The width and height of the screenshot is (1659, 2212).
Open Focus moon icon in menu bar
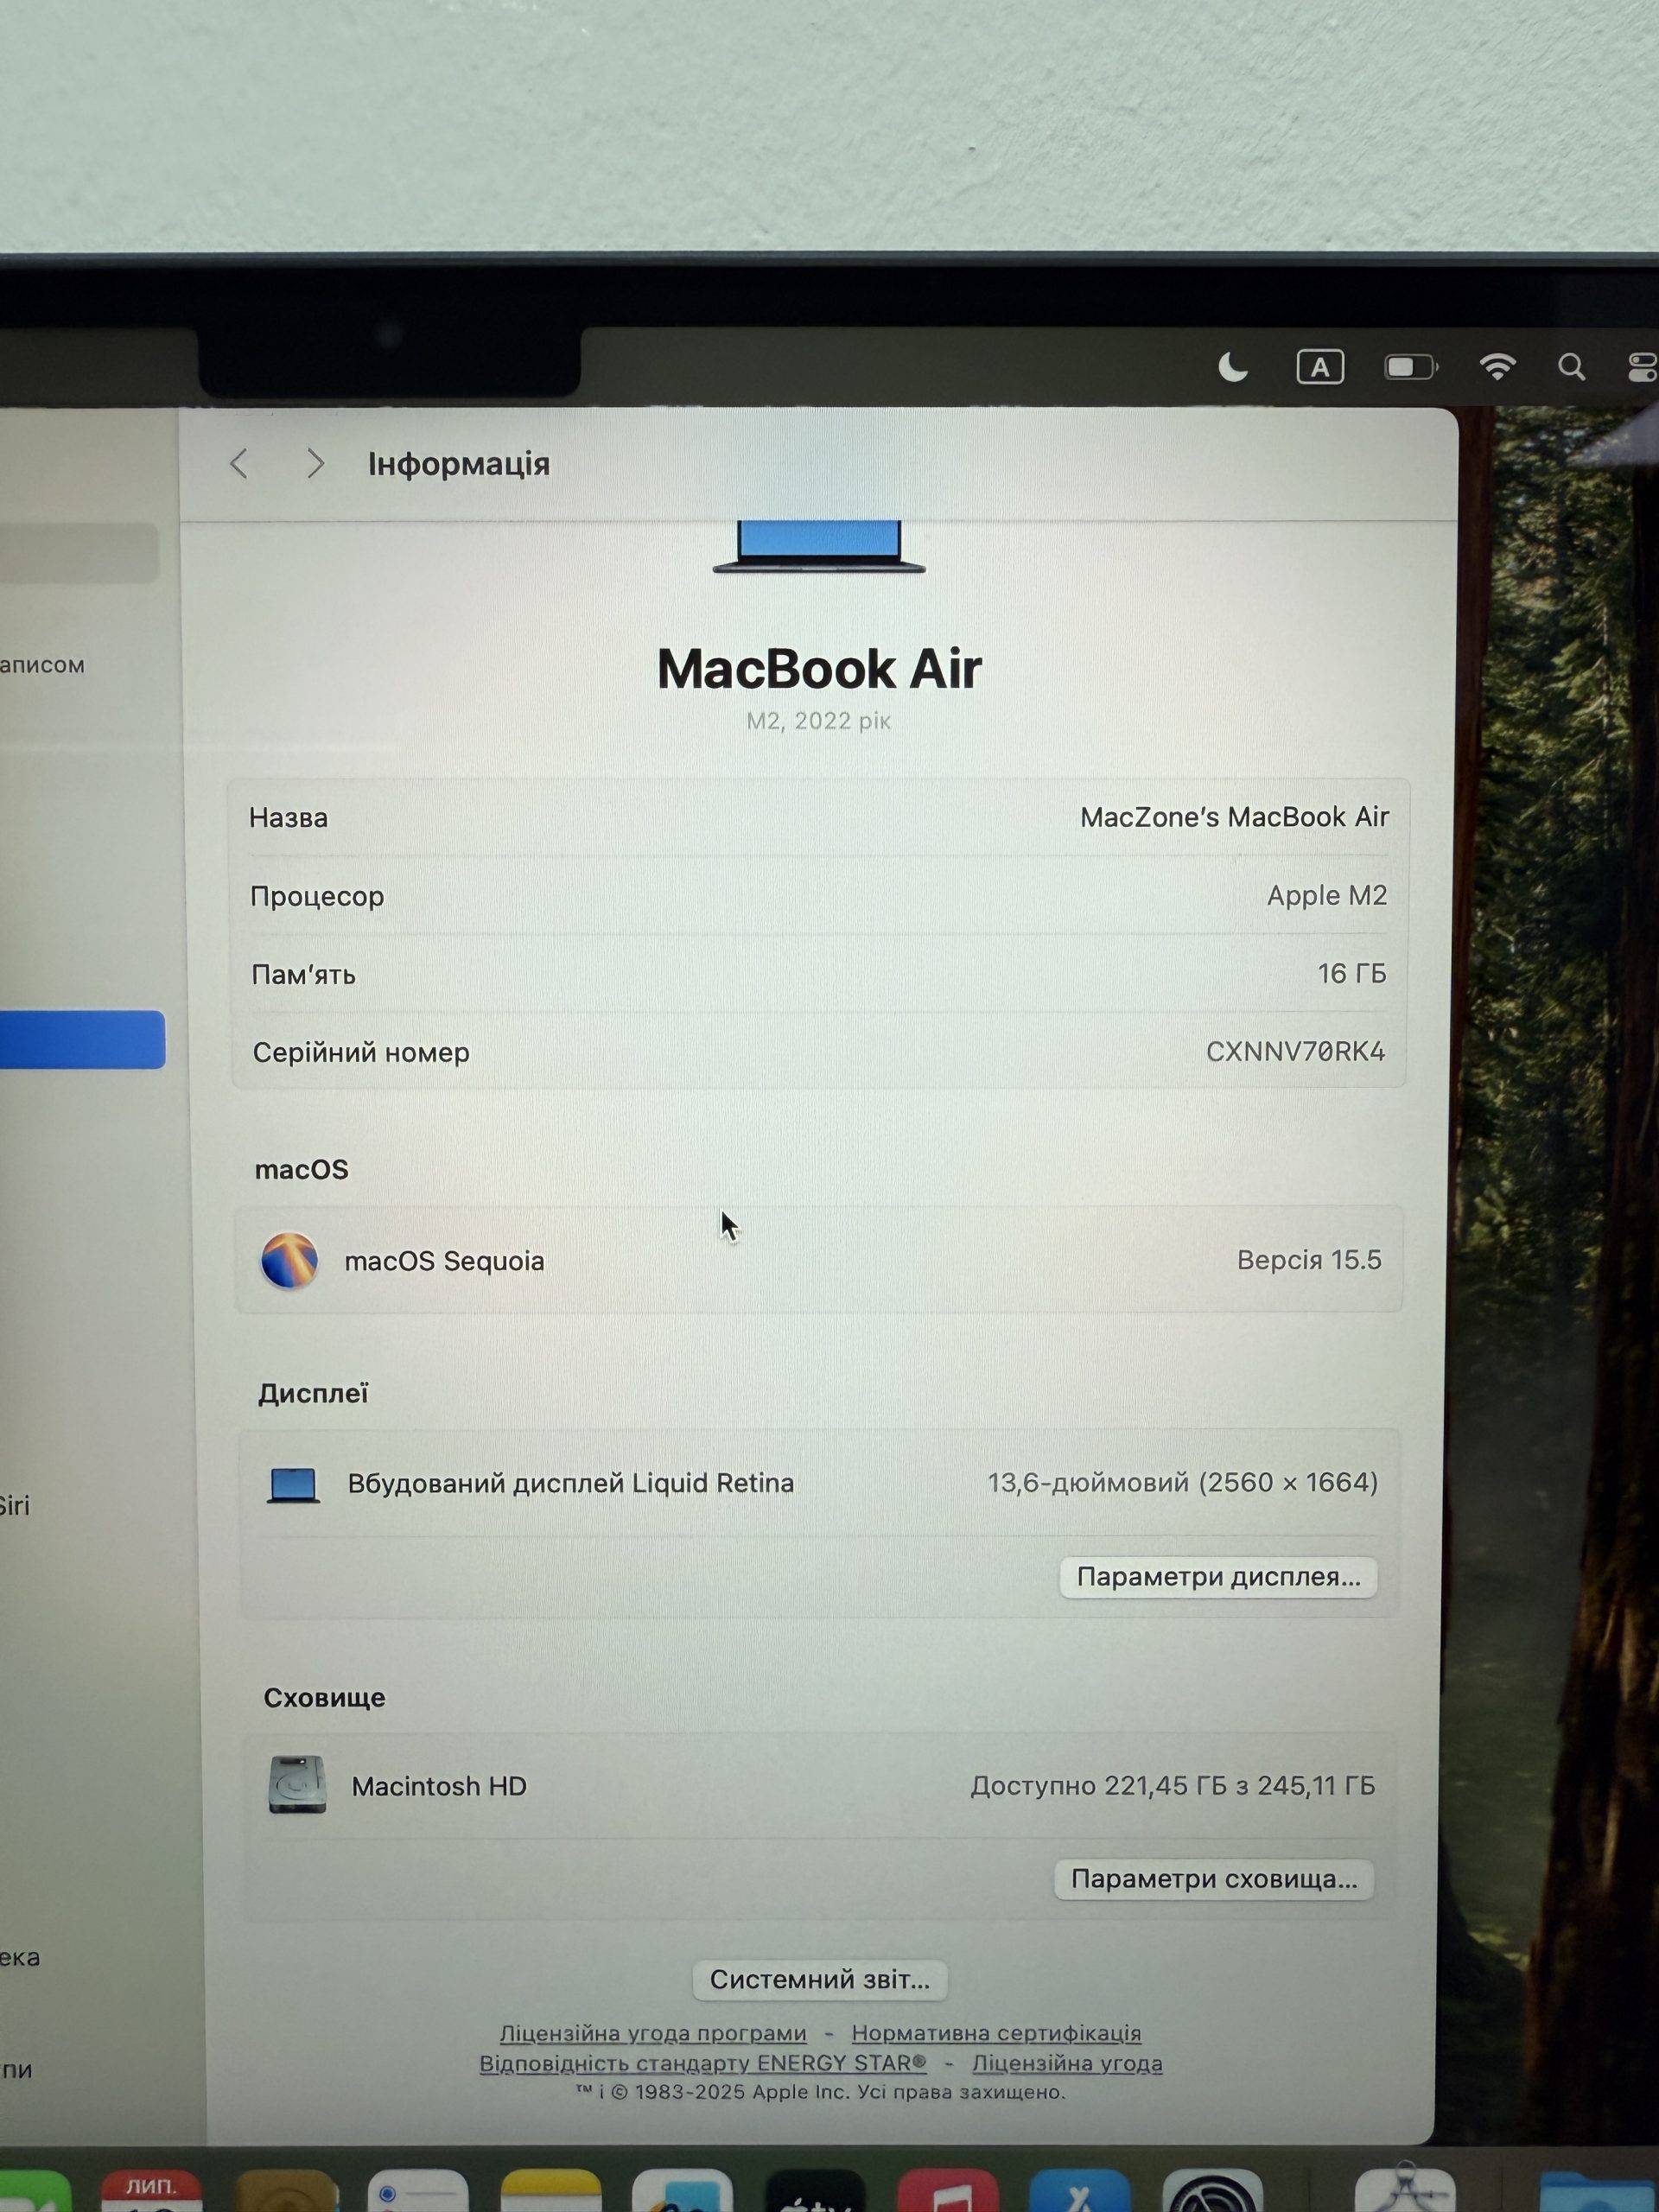[1233, 368]
